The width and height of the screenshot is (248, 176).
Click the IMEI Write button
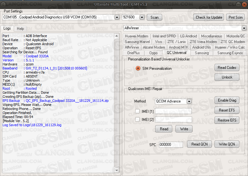[x=184, y=129]
